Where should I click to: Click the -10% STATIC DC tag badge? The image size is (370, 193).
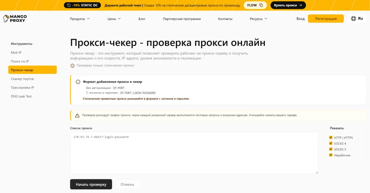point(82,5)
